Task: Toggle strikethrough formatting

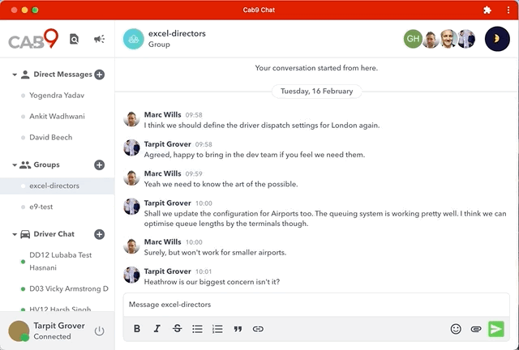Action: [177, 328]
